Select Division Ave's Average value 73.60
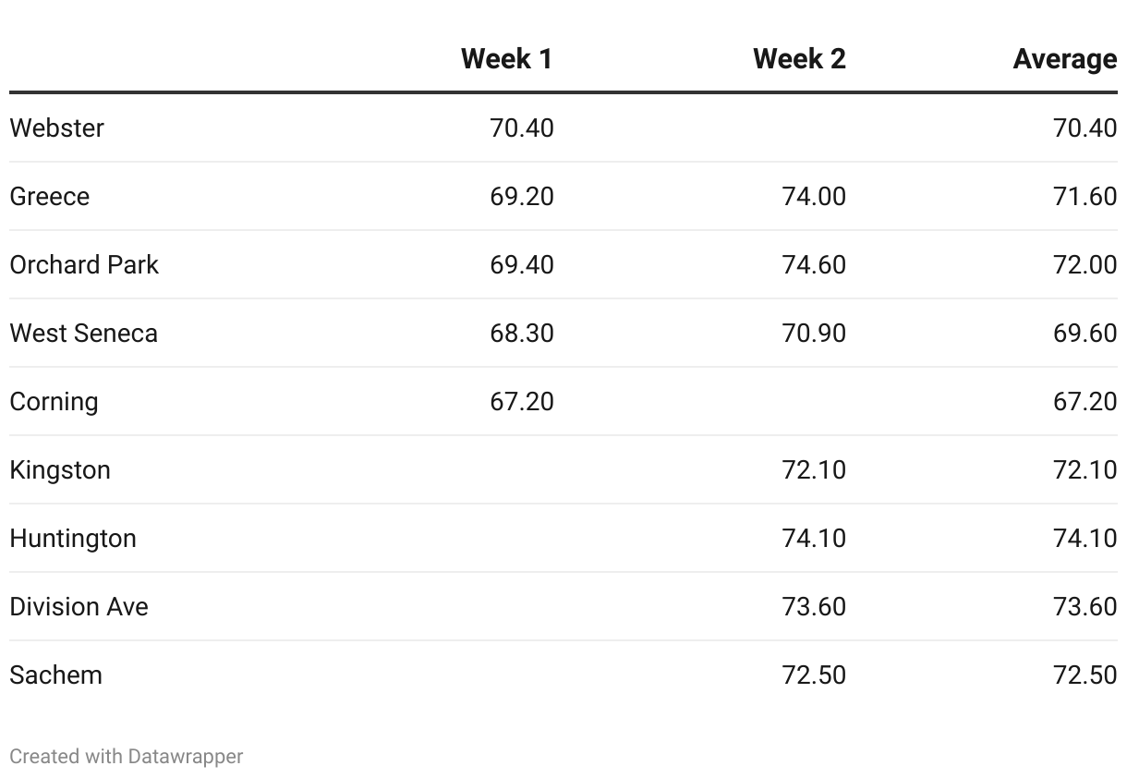 pos(1085,606)
